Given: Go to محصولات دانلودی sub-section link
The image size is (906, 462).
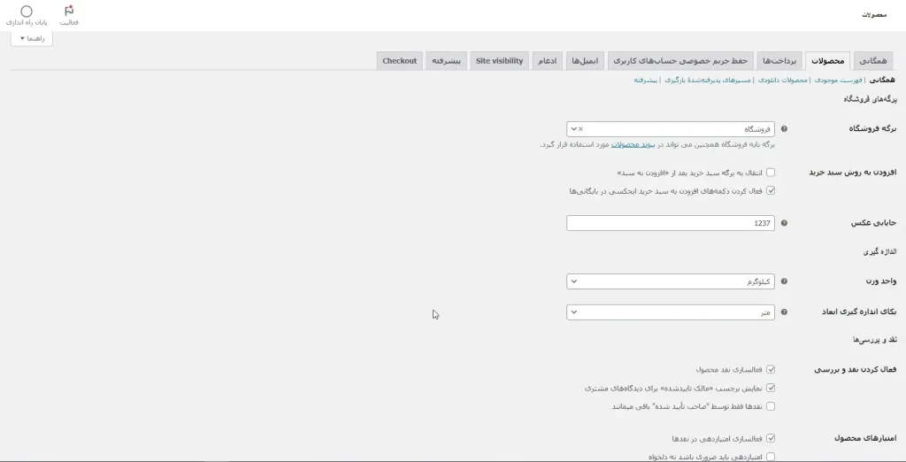Looking at the screenshot, I should click(x=782, y=81).
